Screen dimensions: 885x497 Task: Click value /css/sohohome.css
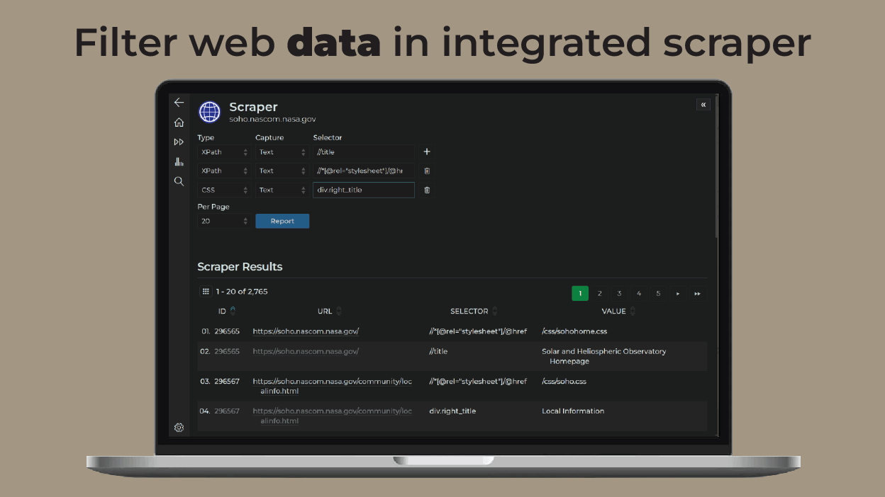574,331
